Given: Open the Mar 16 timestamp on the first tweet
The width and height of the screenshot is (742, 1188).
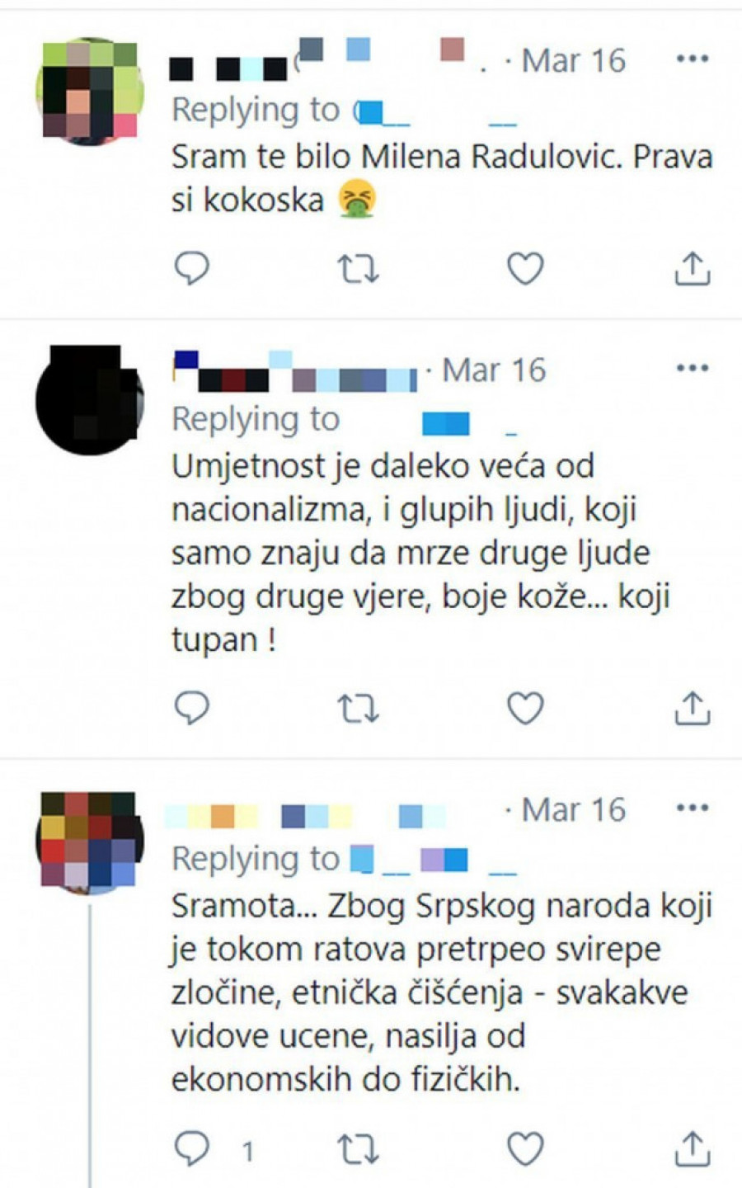Looking at the screenshot, I should pos(574,60).
